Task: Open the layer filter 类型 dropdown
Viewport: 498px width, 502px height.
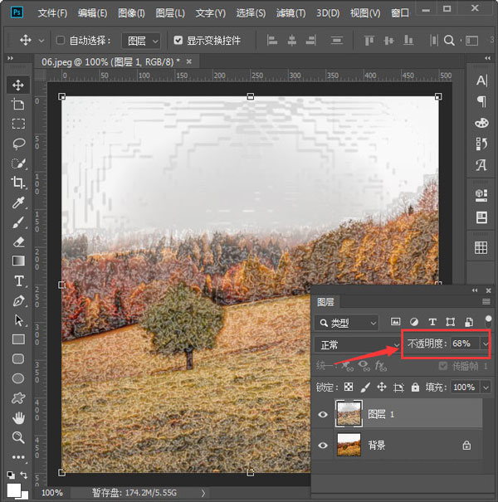Action: (346, 323)
